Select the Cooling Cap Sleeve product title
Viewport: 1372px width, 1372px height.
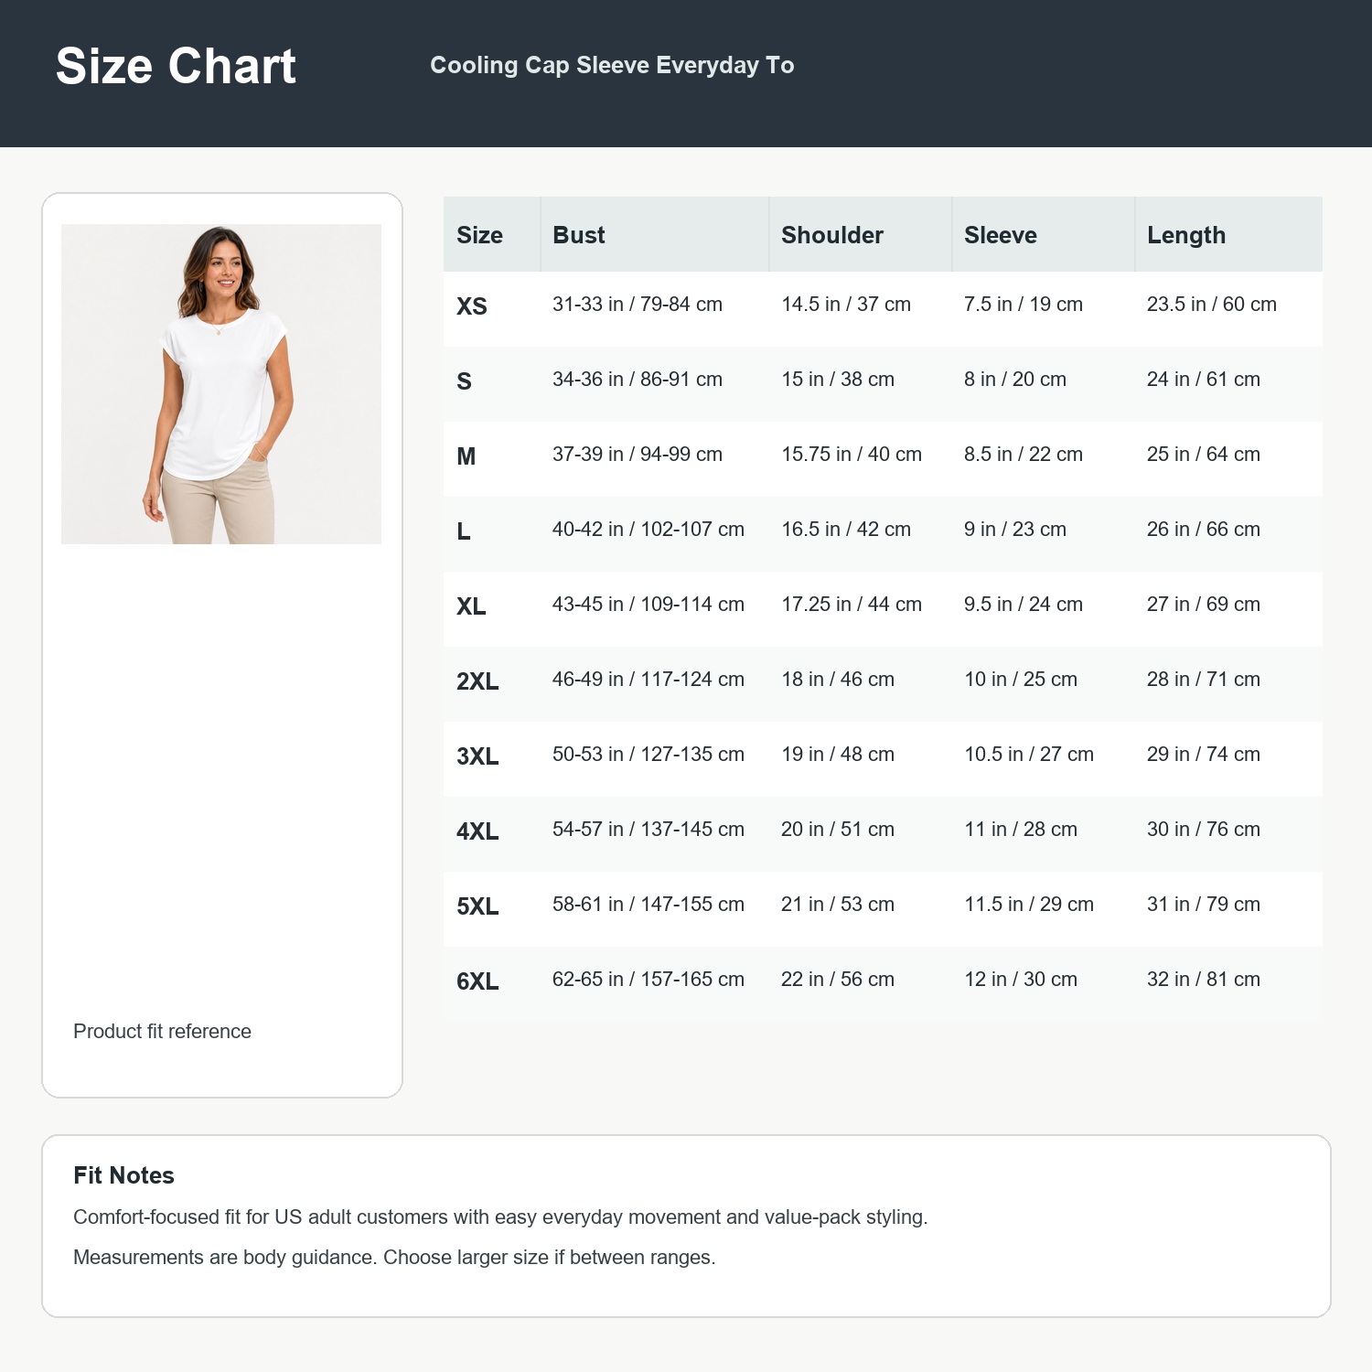click(x=612, y=65)
